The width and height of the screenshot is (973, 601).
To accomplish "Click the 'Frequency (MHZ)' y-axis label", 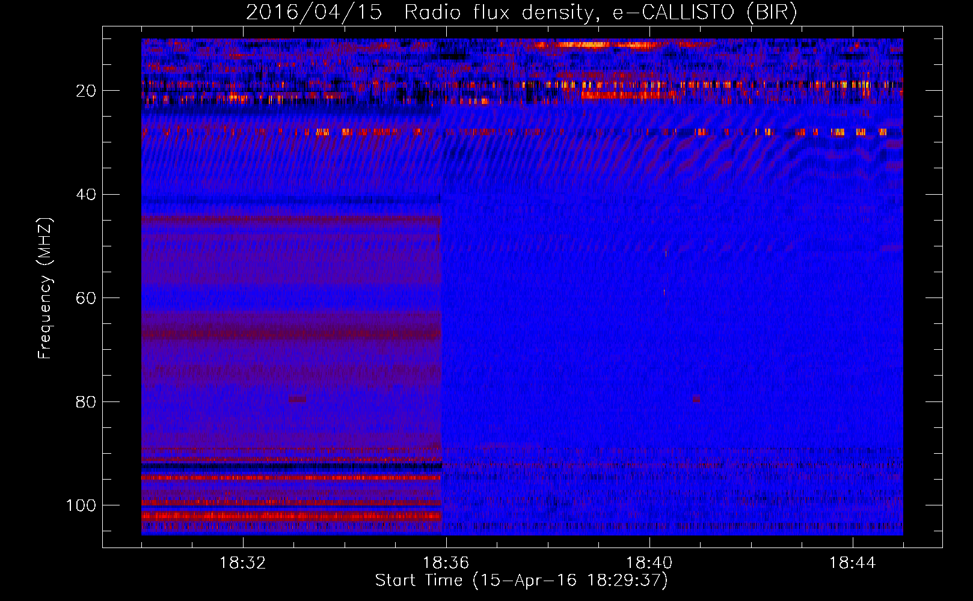I will pos(45,288).
